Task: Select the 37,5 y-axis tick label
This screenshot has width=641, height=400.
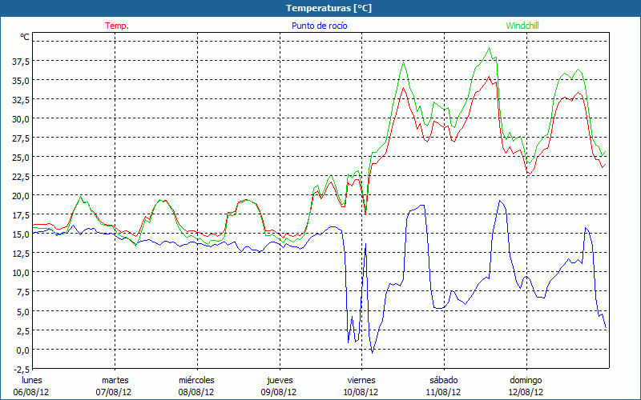Action: click(x=20, y=62)
